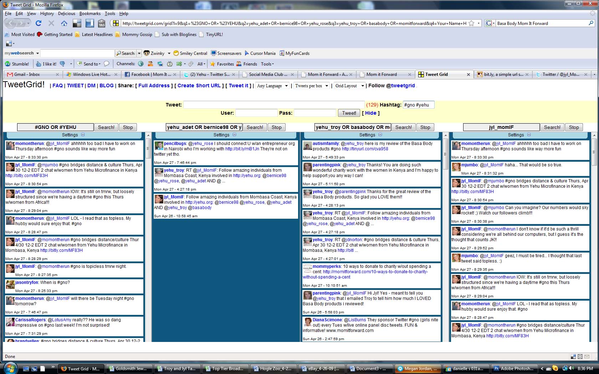
Task: Open the Delicious menu
Action: [x=67, y=14]
